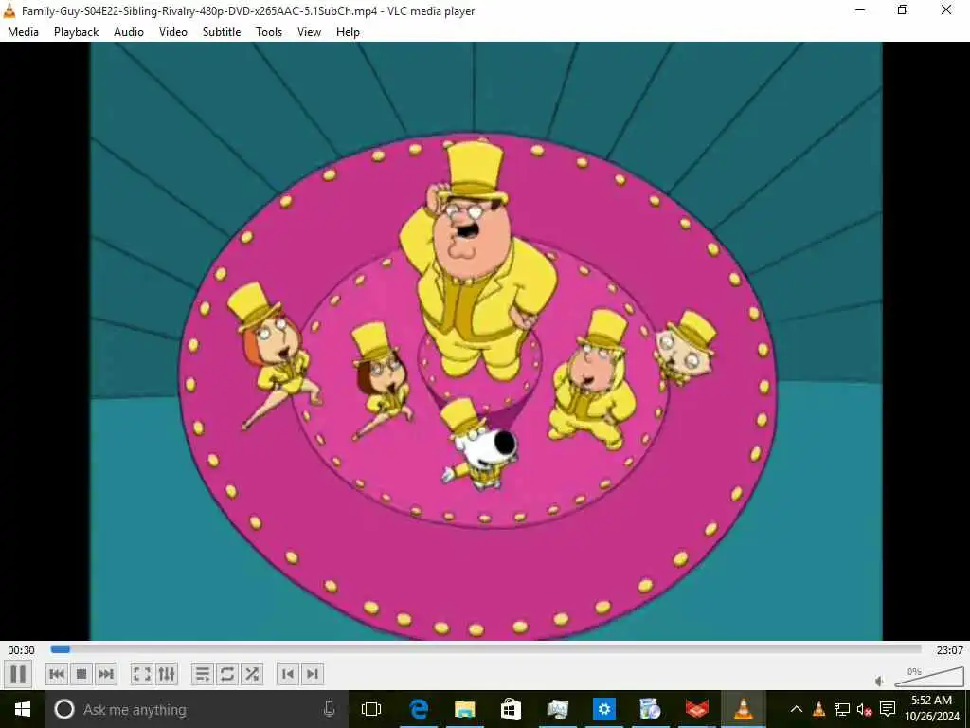Screen dimensions: 970x728
Task: Unmute audio via speaker icon
Action: tap(880, 681)
